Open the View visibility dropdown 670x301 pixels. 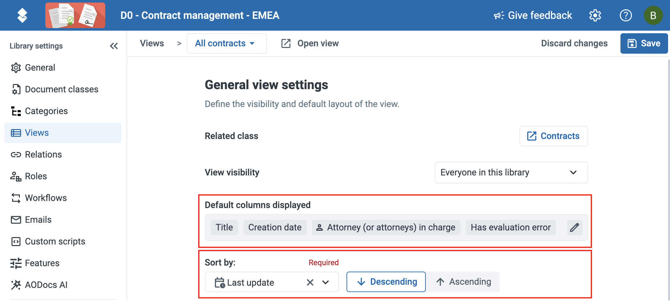tap(511, 173)
